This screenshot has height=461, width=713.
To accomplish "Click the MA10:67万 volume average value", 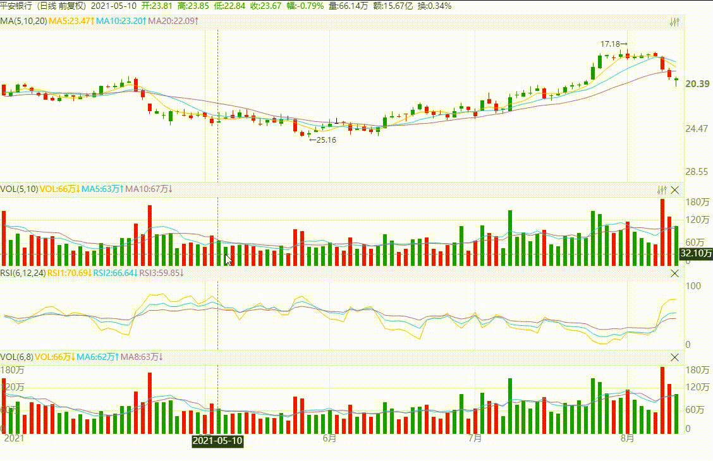I will (x=149, y=189).
